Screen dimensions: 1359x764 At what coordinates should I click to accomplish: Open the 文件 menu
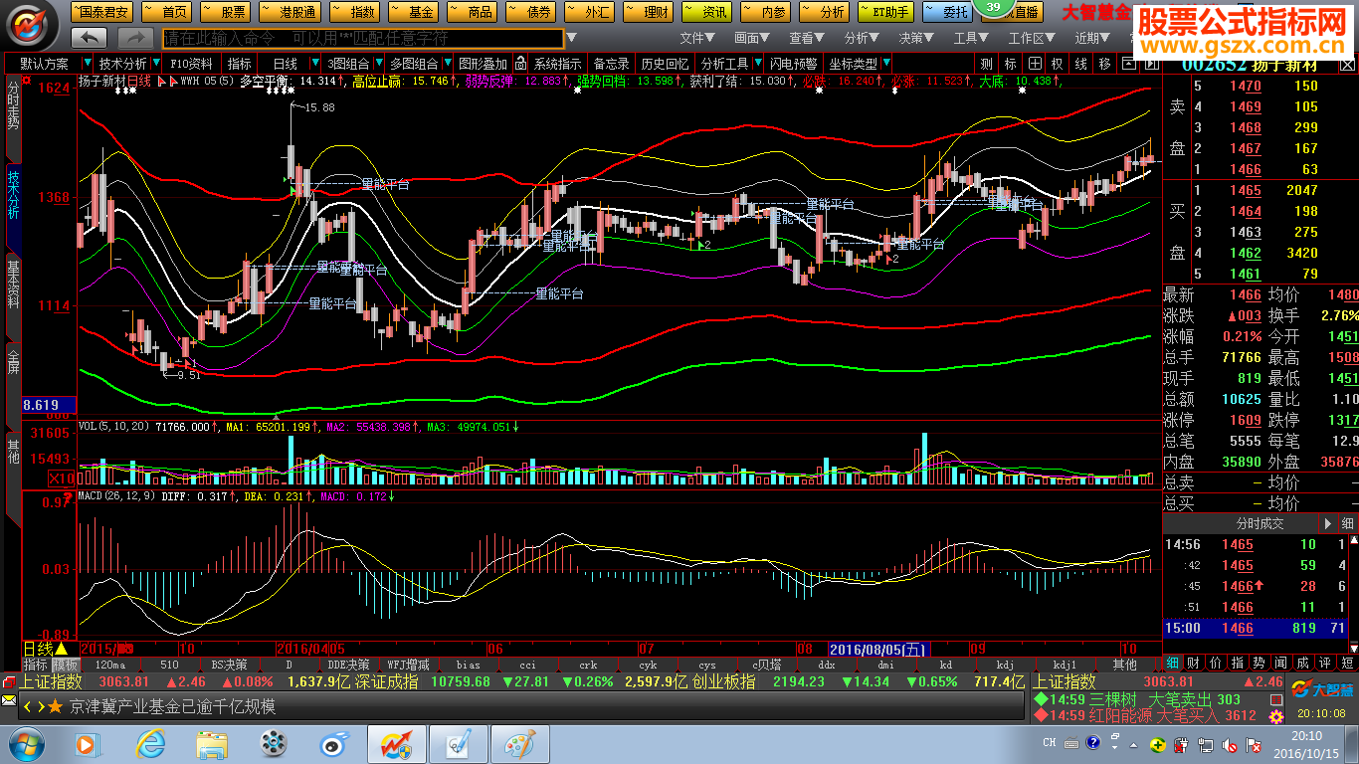(697, 38)
